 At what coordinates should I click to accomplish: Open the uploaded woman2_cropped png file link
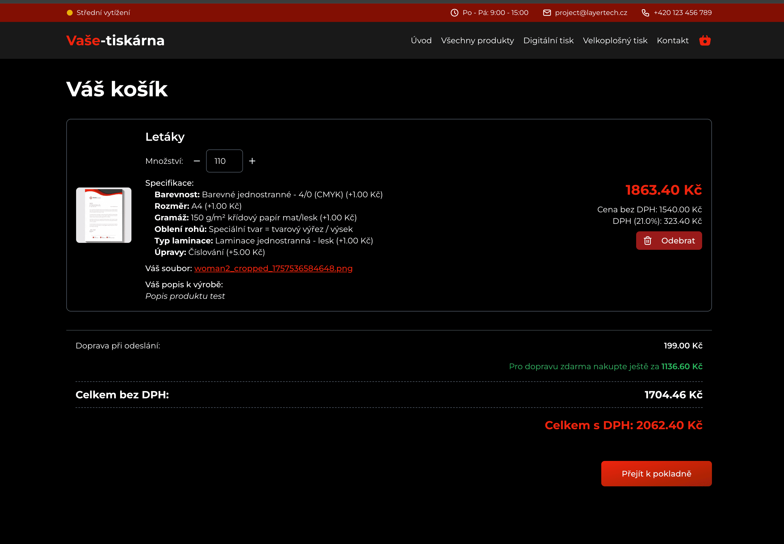[x=273, y=268]
